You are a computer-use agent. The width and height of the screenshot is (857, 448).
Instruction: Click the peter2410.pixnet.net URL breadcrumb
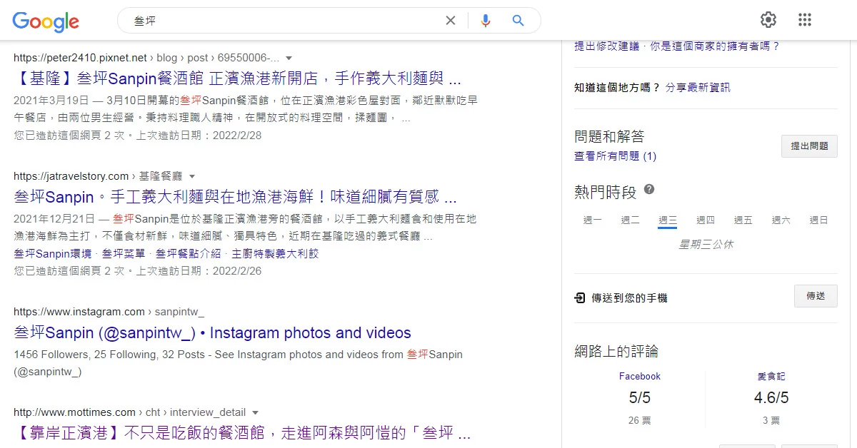(x=147, y=58)
